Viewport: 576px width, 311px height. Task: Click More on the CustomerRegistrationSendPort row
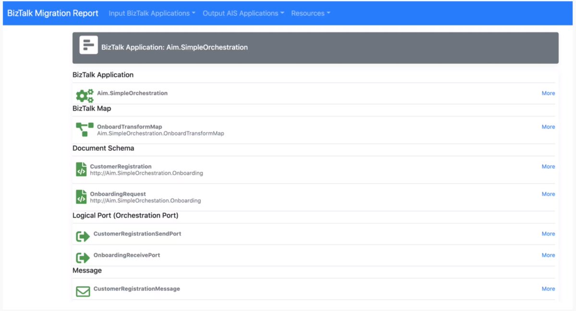click(x=548, y=233)
